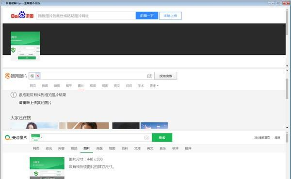Open the 360搜索首页 link
This screenshot has width=291, height=179.
pos(262,138)
